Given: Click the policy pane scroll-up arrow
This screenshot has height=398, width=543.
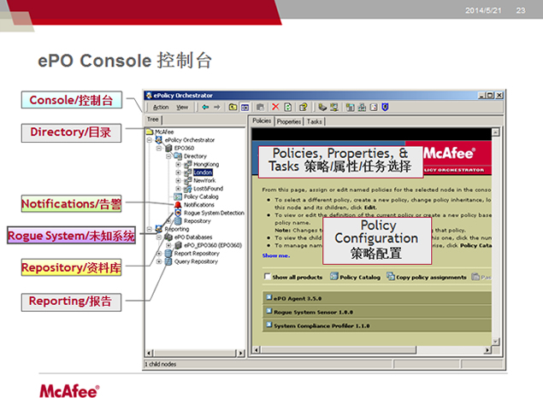Looking at the screenshot, I should tap(496, 132).
